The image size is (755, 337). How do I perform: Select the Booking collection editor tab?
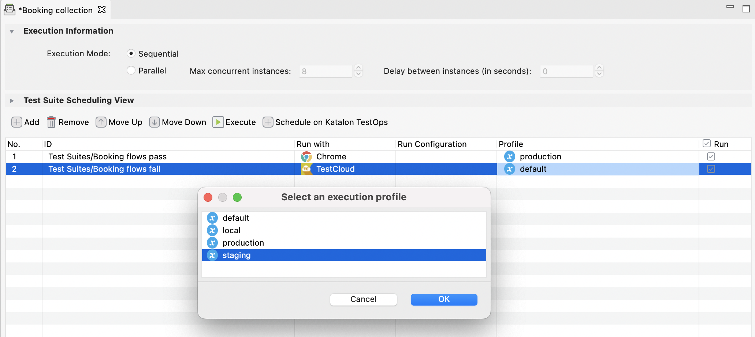(55, 10)
